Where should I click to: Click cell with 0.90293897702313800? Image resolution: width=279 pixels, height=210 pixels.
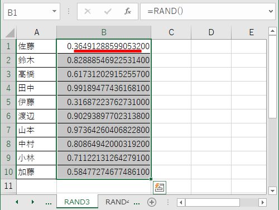(104, 116)
